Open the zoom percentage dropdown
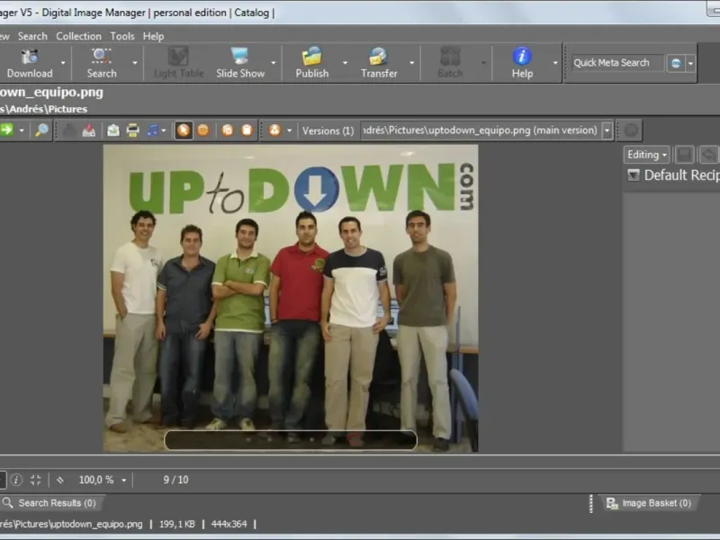 point(123,481)
